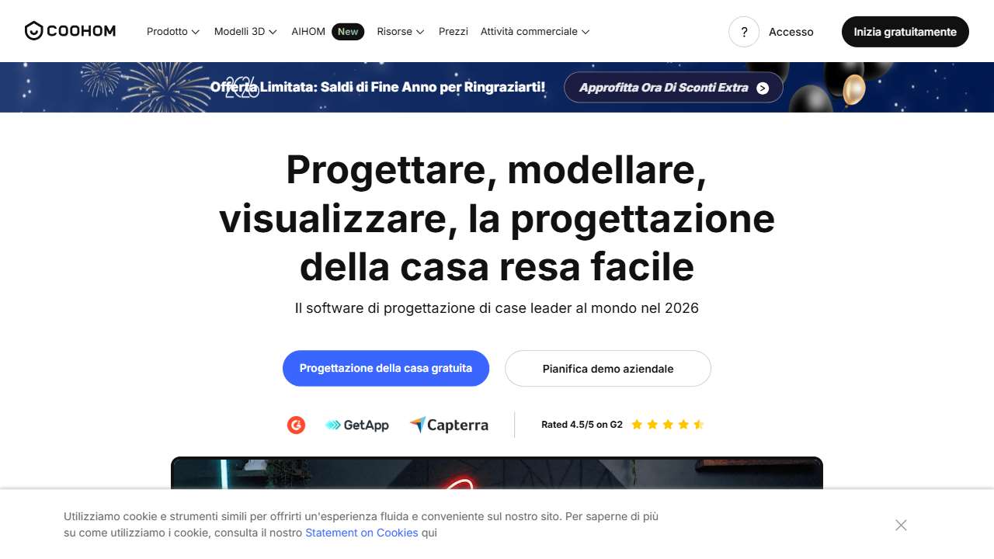Open the Prezzi page
Image resolution: width=994 pixels, height=559 pixels.
click(454, 32)
